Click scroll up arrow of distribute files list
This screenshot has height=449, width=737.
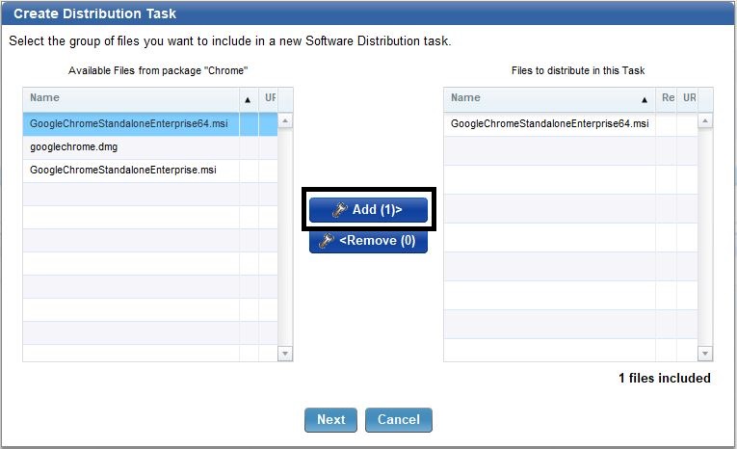coord(704,120)
